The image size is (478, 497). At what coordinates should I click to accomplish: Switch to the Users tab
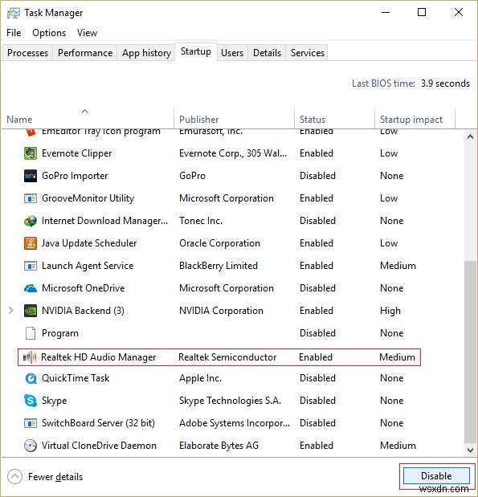(232, 53)
